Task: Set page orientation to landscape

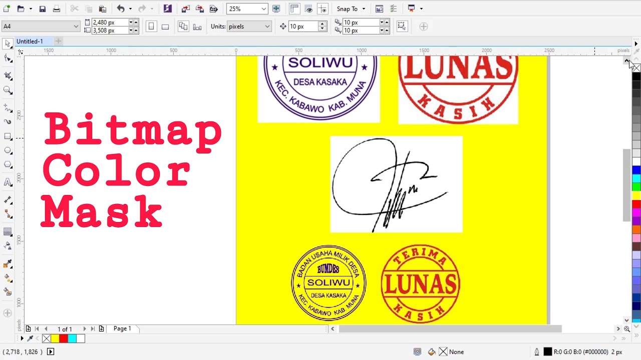Action: point(165,26)
